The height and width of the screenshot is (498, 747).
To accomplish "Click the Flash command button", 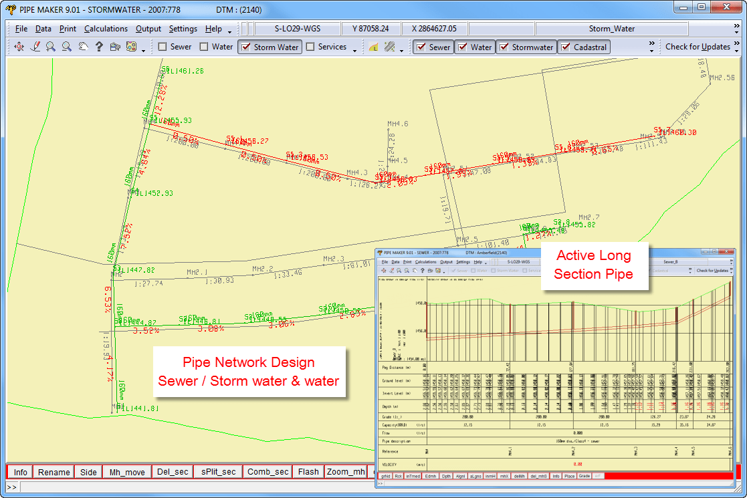I will (x=308, y=472).
